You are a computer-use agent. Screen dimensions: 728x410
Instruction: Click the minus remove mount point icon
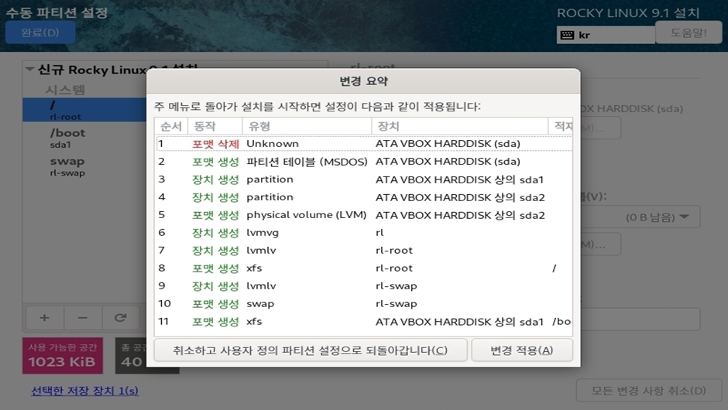[83, 318]
